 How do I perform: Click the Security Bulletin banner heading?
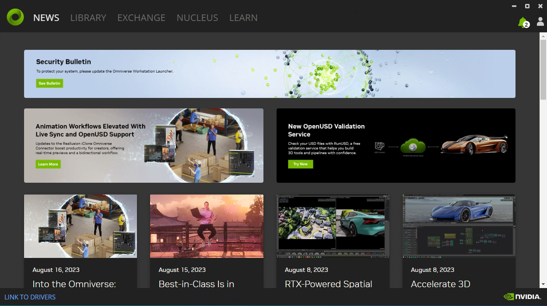point(63,62)
